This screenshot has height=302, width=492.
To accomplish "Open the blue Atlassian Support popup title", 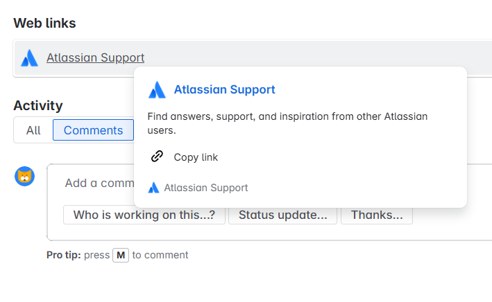I will pos(224,89).
